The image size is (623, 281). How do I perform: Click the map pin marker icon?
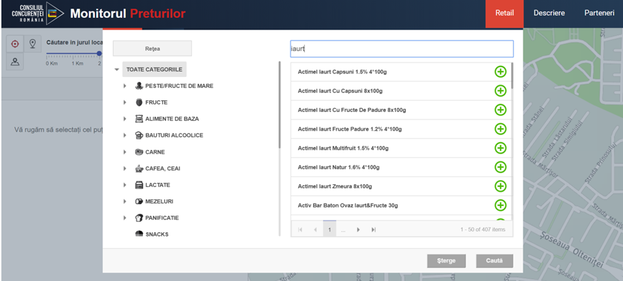point(32,44)
